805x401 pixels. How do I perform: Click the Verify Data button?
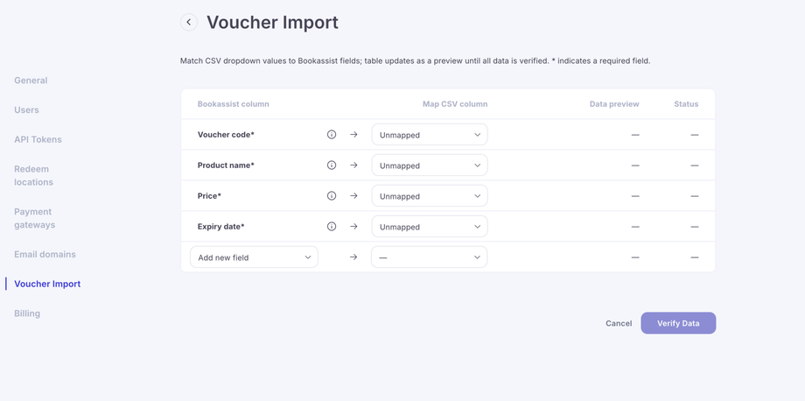[x=678, y=323]
